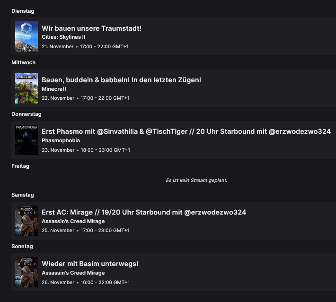This screenshot has width=336, height=302.
Task: Open stream 'Wieder mit Basim unterwegs!'
Action: (x=90, y=264)
